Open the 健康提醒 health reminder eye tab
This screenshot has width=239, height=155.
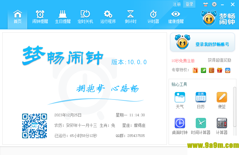[176, 17]
